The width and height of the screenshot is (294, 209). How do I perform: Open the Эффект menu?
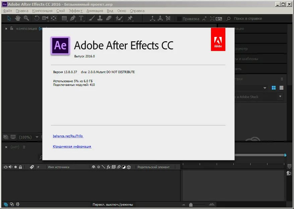[76, 11]
